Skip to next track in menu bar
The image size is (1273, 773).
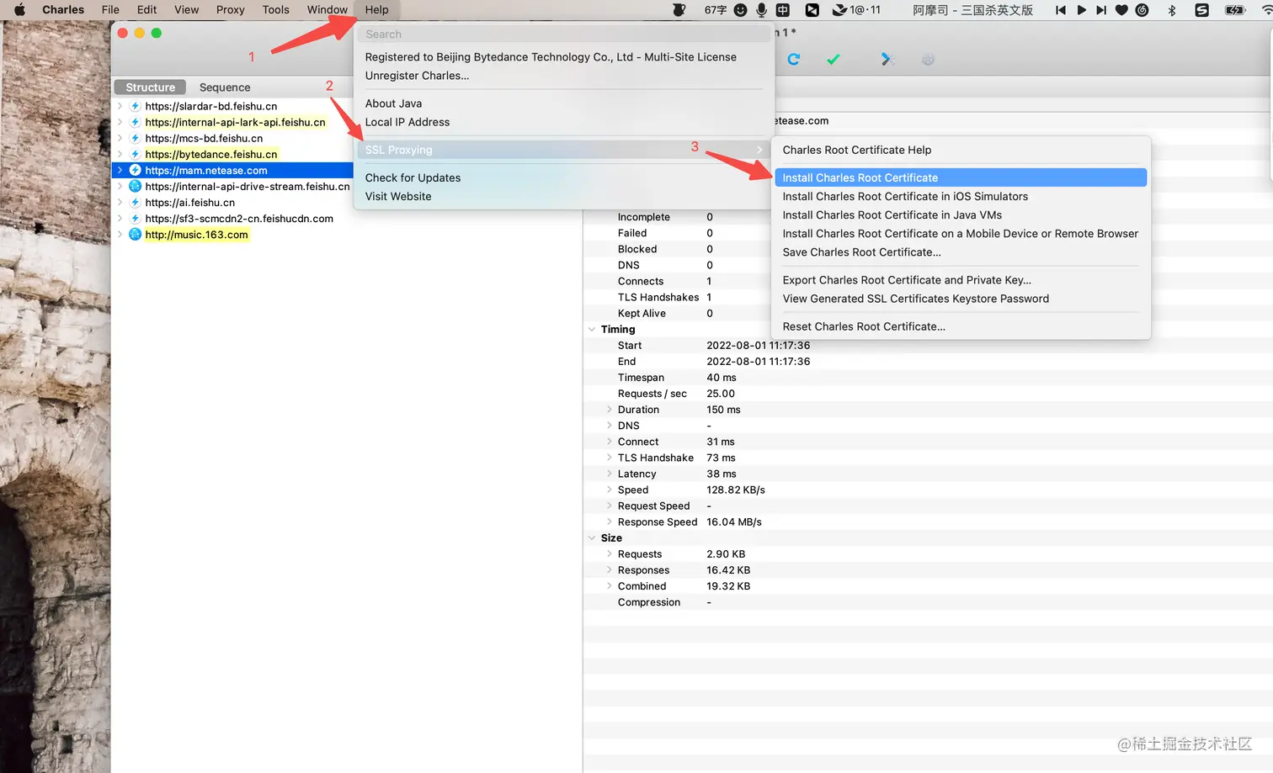(x=1101, y=10)
